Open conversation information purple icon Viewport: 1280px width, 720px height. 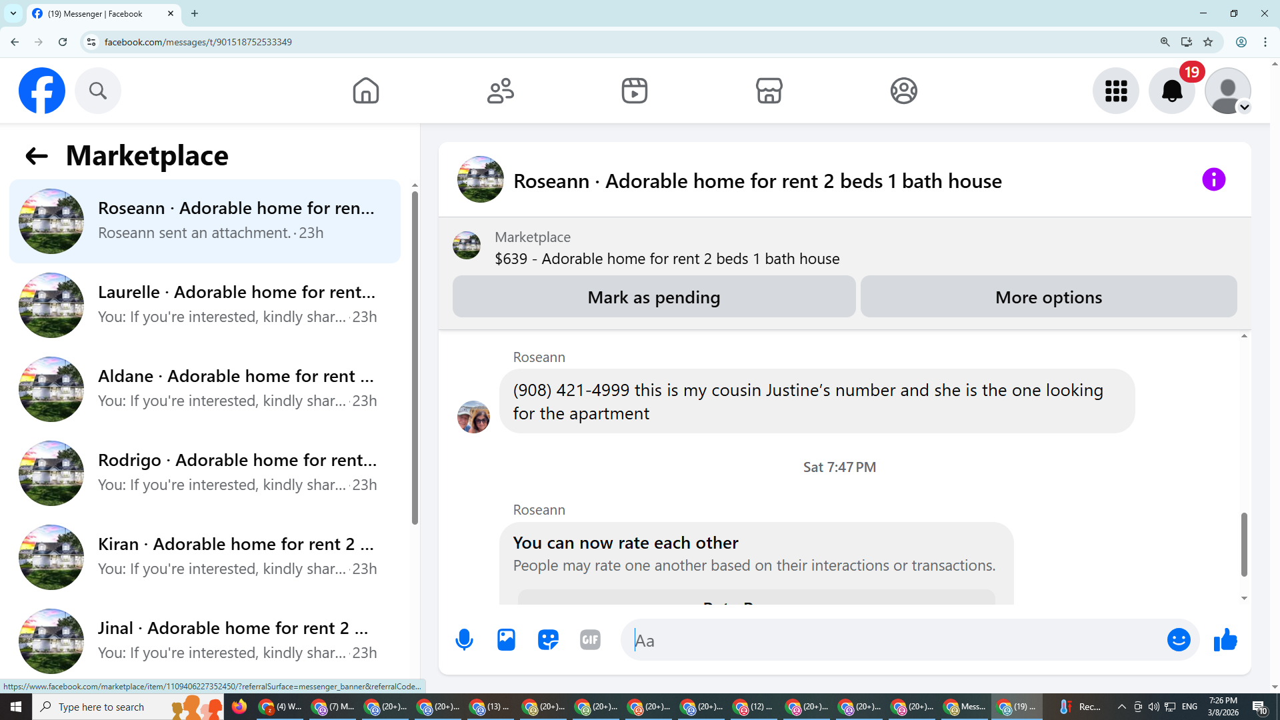coord(1213,179)
